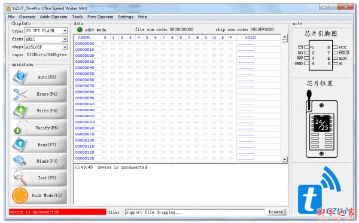Click scroll down arrow of data grid
The image size is (359, 223).
click(x=284, y=159)
